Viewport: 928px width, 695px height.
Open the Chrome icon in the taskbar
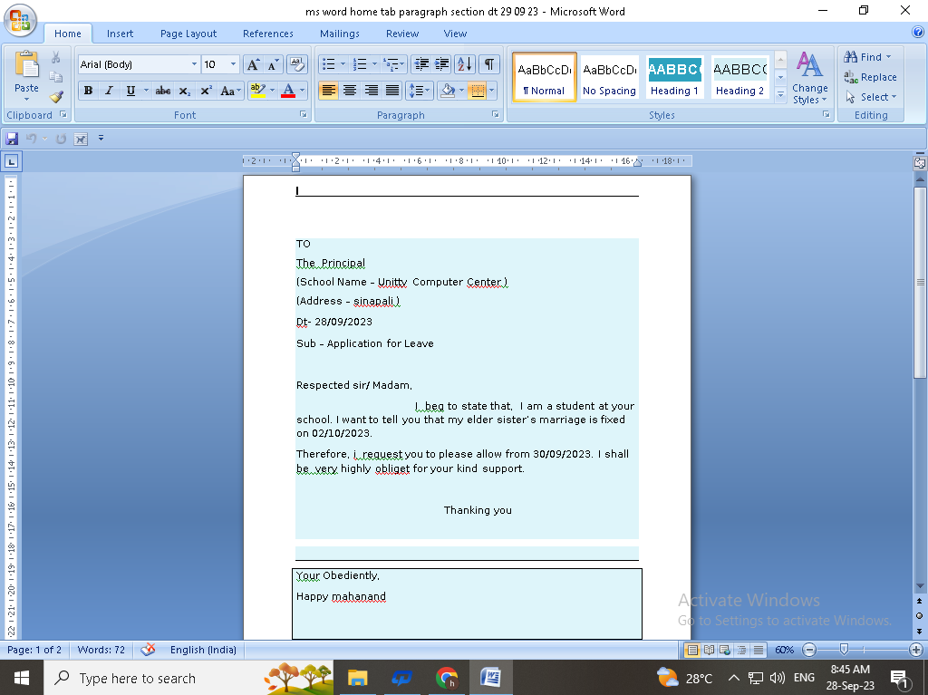point(446,678)
